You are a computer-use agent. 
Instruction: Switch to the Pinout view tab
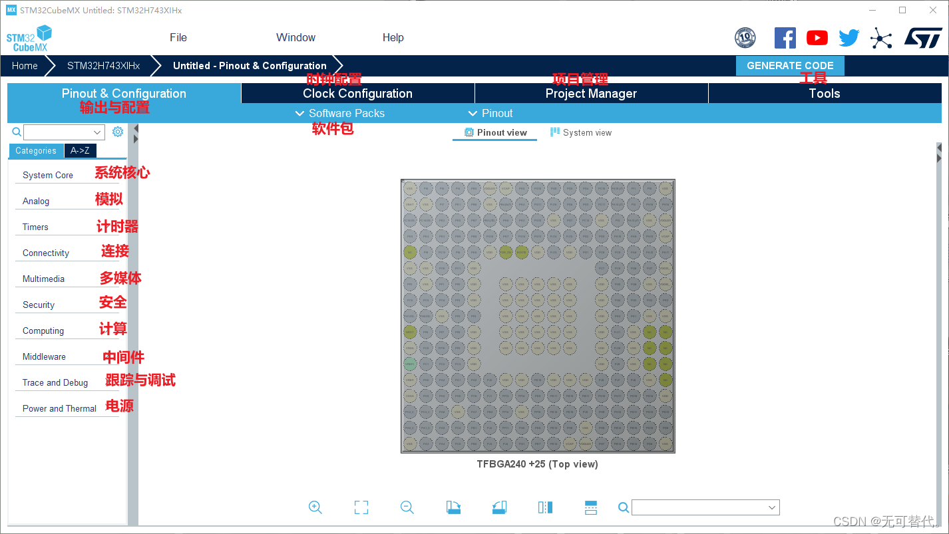pos(494,132)
